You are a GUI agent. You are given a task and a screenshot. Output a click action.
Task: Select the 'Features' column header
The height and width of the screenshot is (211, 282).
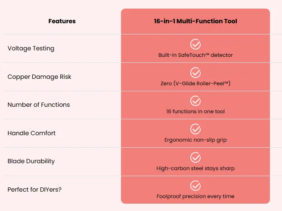coord(62,21)
